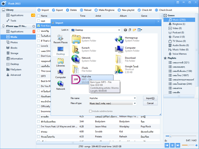Toggle the select-all checkbox beside Name header
The width and height of the screenshot is (199, 149).
click(39, 16)
